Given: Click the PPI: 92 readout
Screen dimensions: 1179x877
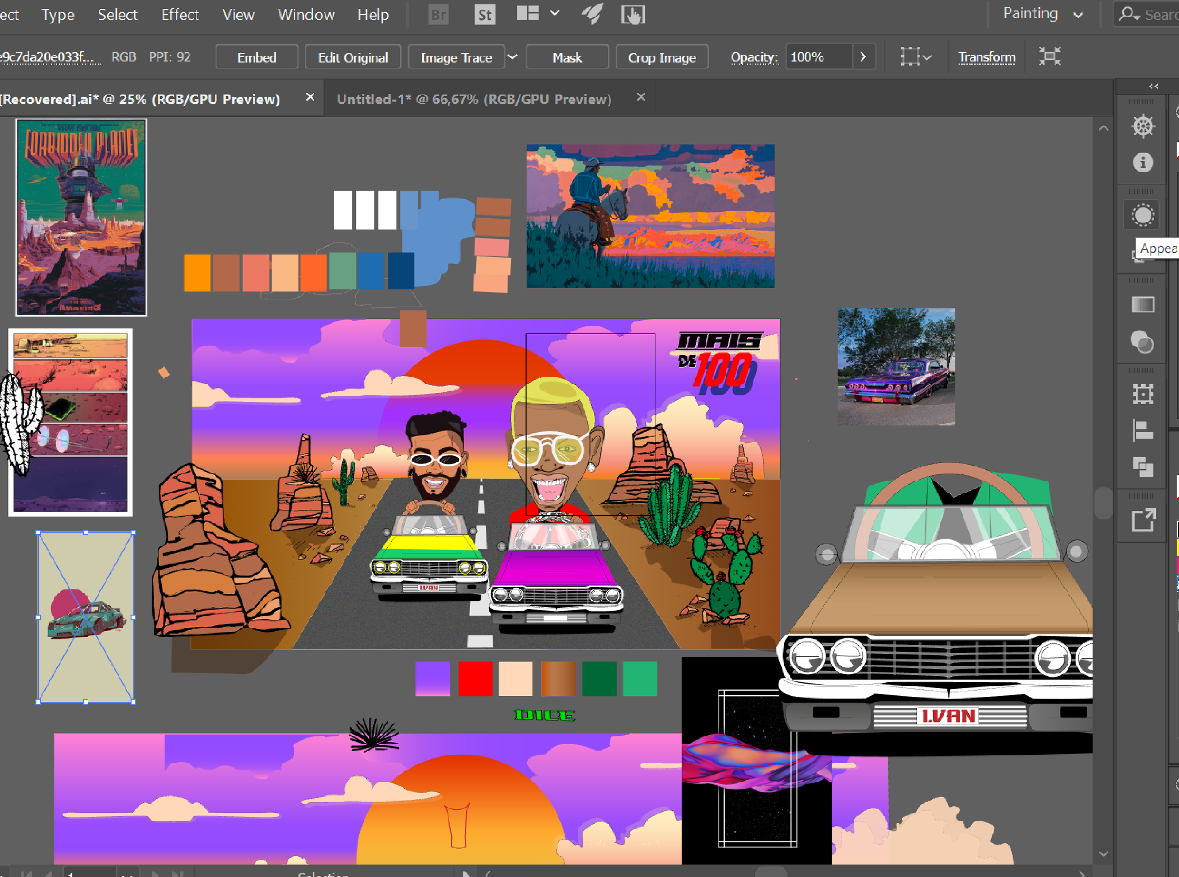Looking at the screenshot, I should click(x=169, y=57).
